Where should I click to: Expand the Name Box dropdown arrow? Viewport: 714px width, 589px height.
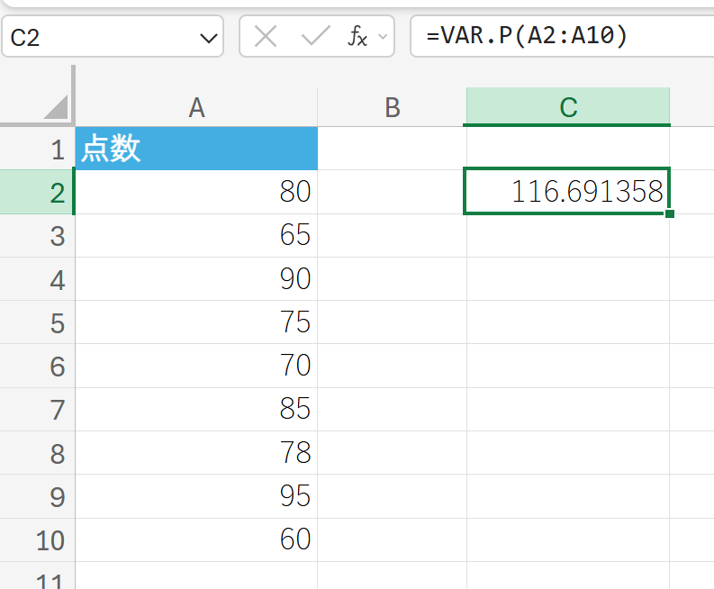[208, 38]
